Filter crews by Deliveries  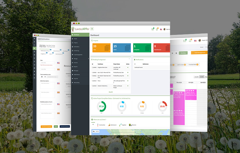click(x=133, y=125)
